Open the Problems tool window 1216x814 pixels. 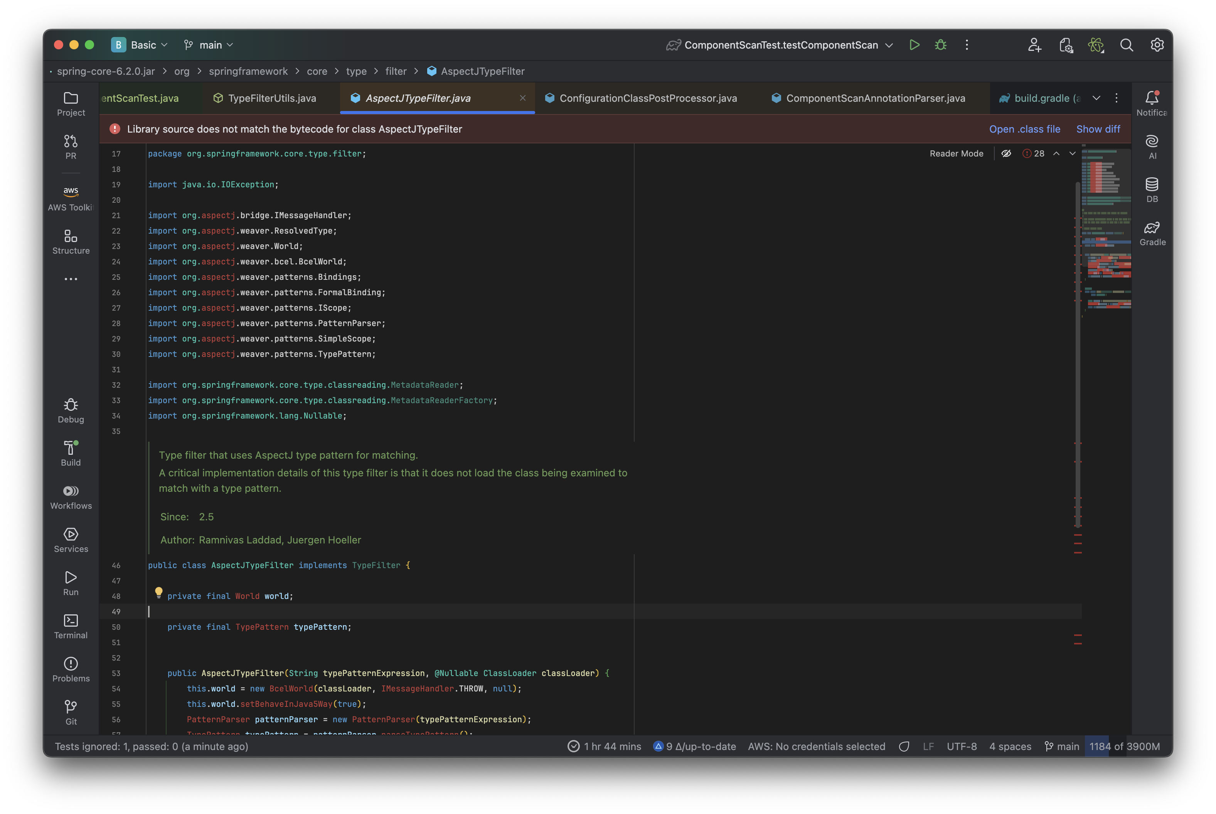71,669
